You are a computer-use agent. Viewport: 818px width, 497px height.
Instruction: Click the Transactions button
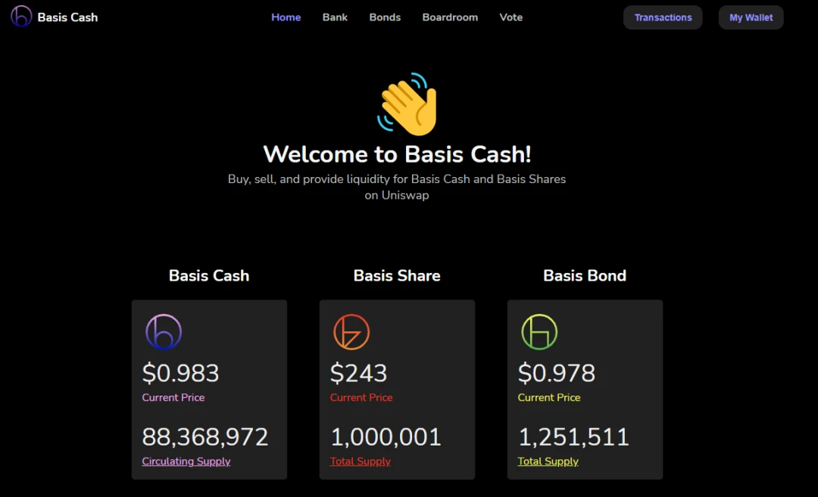tap(663, 17)
